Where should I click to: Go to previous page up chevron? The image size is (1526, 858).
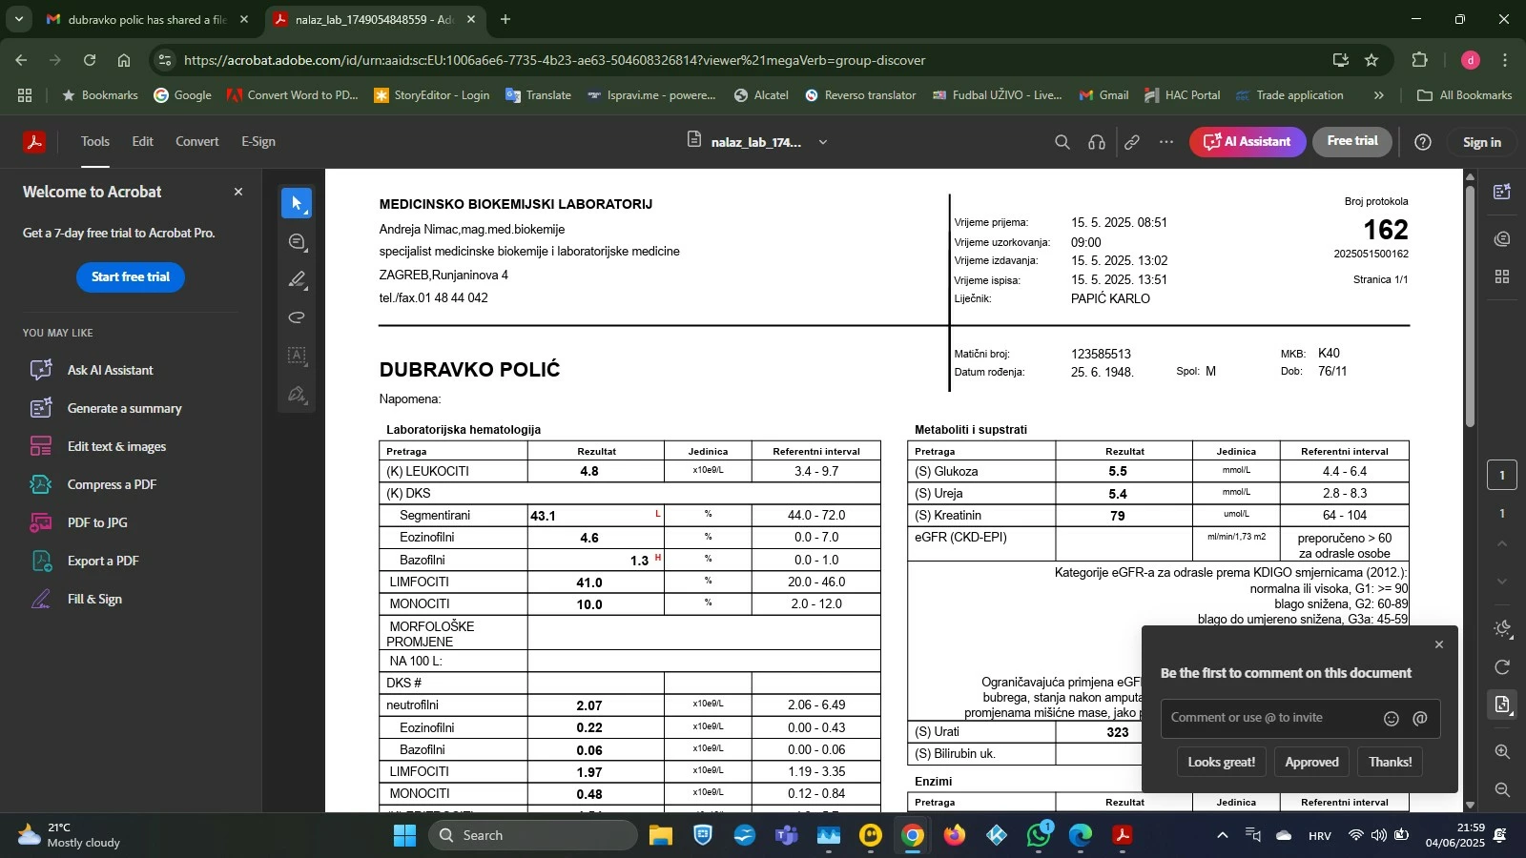(1502, 543)
